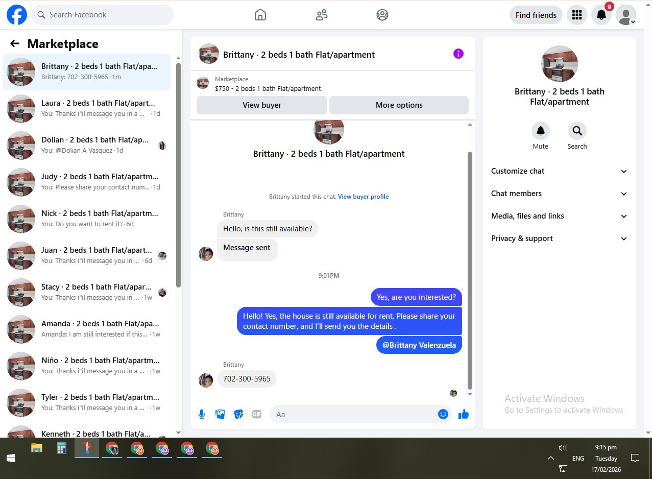Open Brittany conversation in the list

point(87,72)
